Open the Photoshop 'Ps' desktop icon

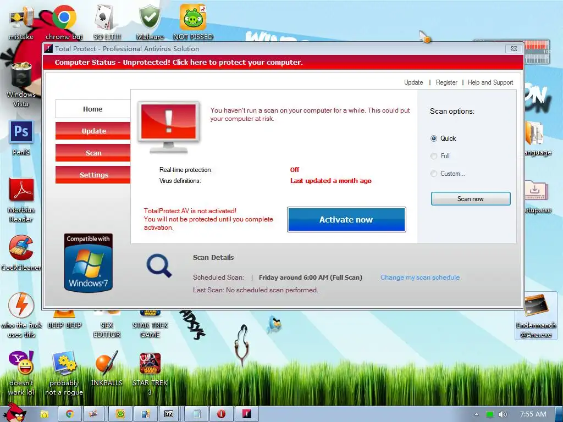coord(21,138)
